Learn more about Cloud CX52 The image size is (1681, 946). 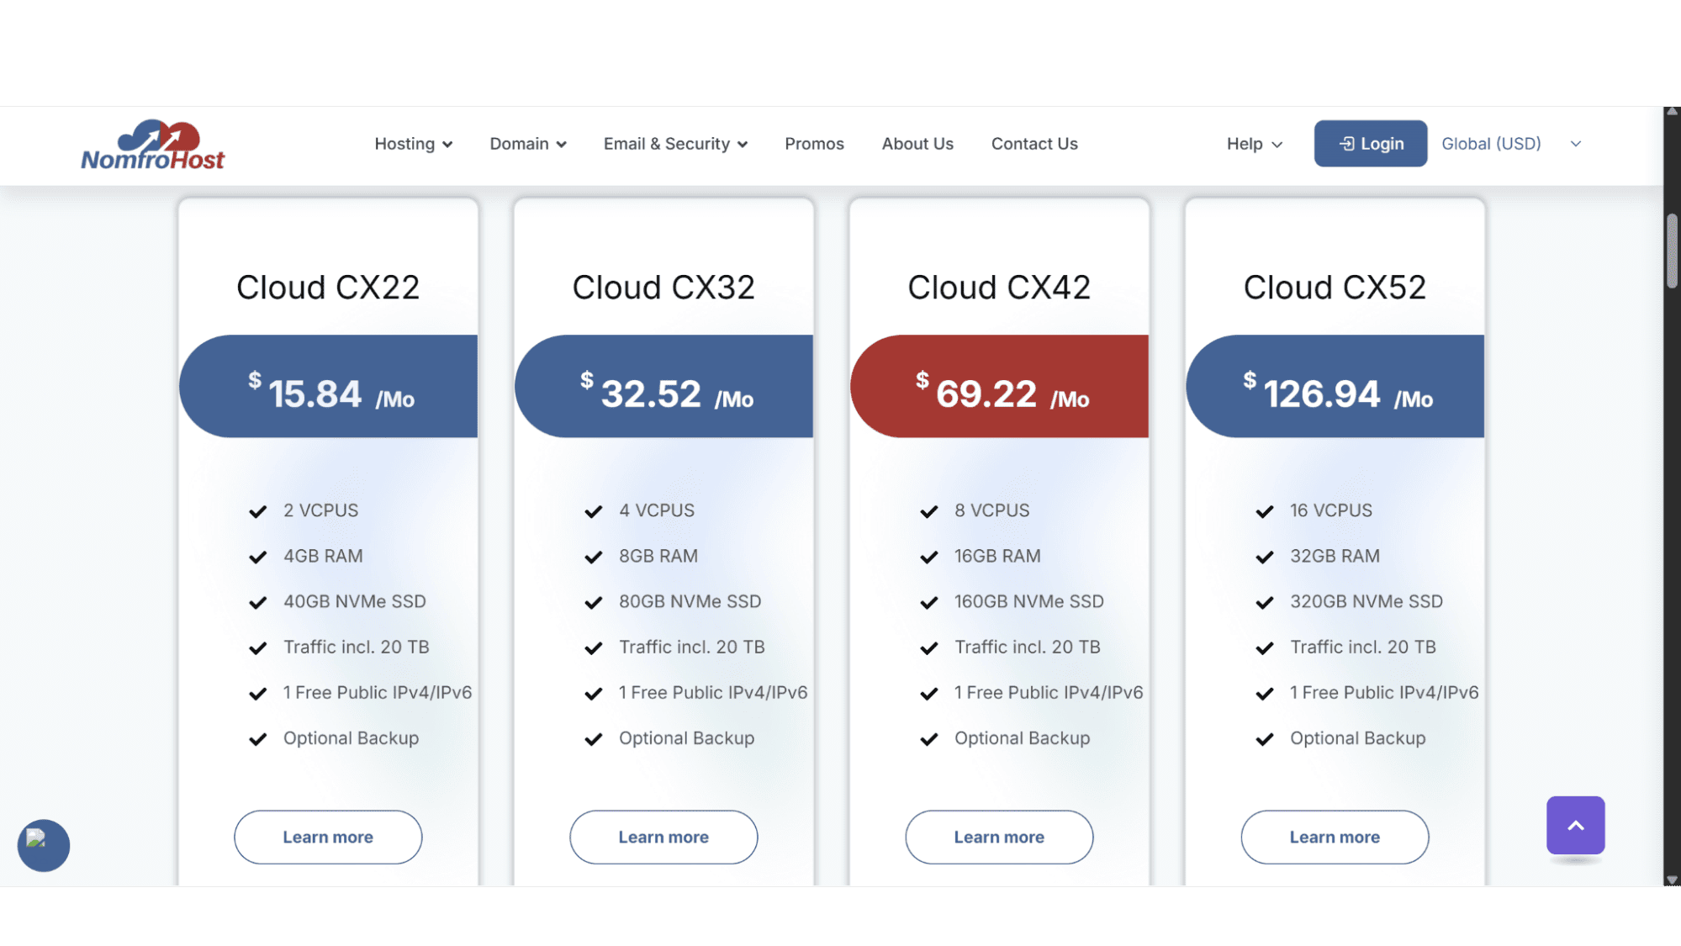click(1335, 837)
